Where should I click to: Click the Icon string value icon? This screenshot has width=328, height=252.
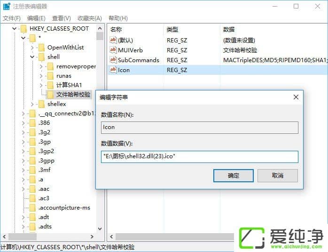pos(113,70)
